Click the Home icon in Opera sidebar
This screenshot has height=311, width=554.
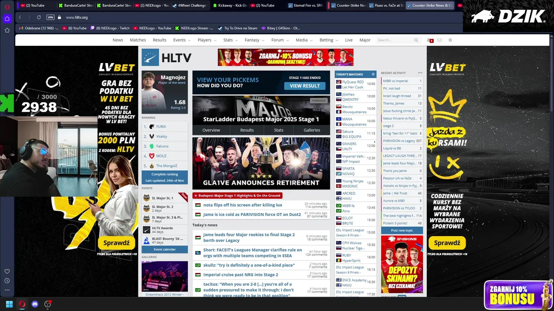pos(7,19)
